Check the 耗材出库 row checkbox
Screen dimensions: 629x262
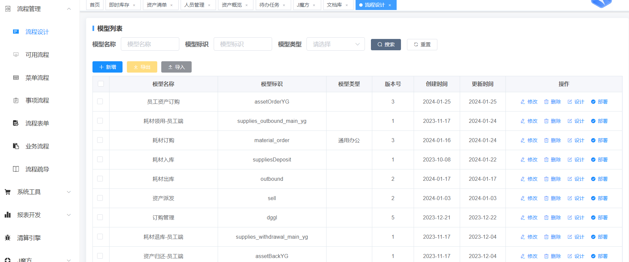(x=100, y=179)
